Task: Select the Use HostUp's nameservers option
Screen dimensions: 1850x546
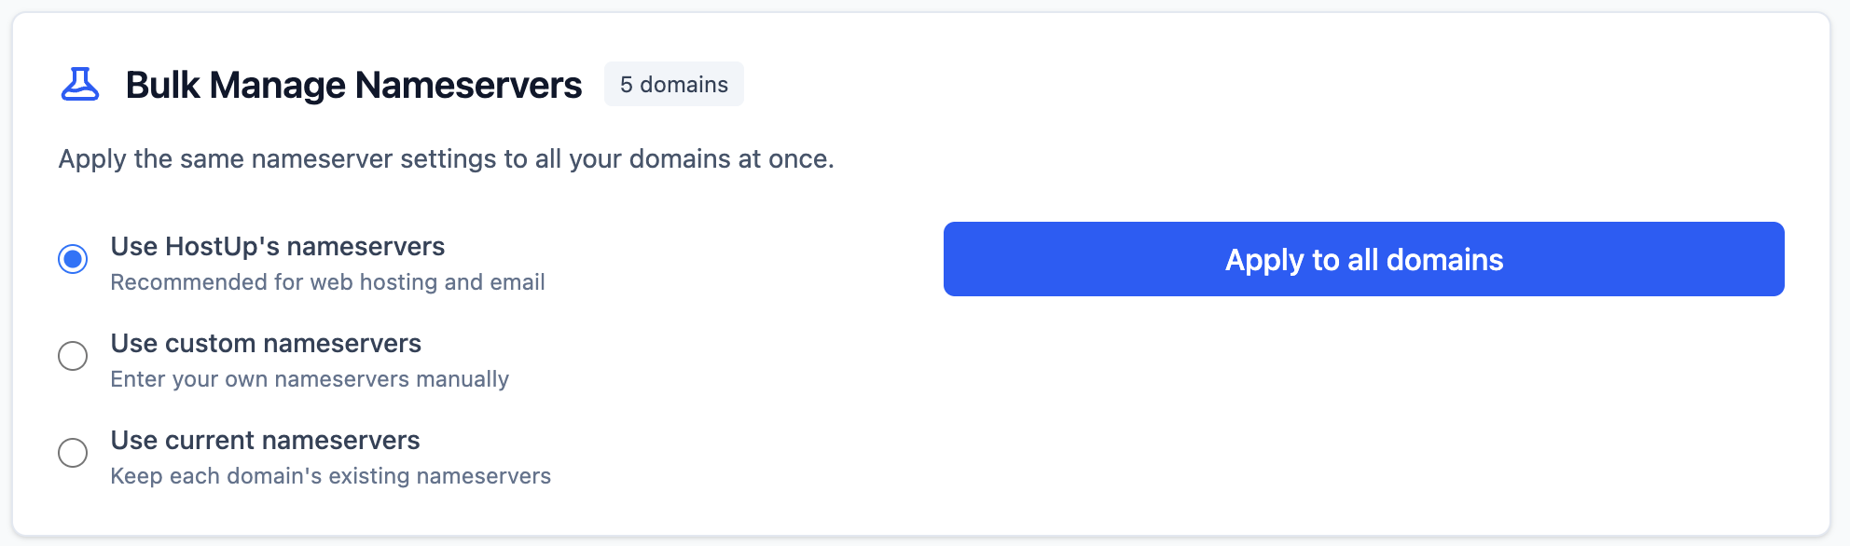Action: coord(277,246)
